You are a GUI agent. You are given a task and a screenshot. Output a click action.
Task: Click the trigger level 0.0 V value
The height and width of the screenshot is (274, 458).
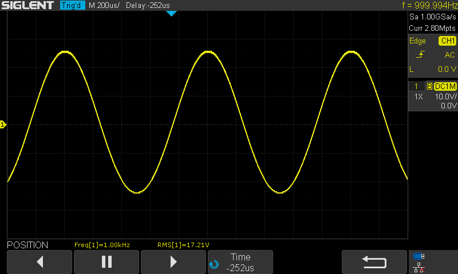447,69
